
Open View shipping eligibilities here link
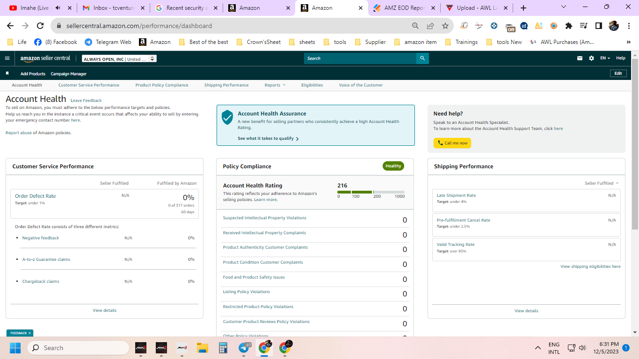590,266
